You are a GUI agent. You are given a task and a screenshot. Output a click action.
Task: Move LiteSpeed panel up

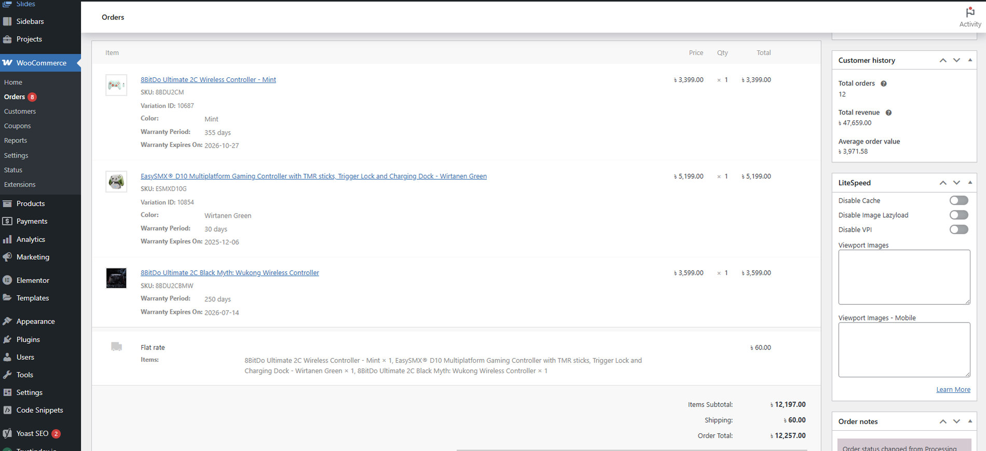coord(943,182)
